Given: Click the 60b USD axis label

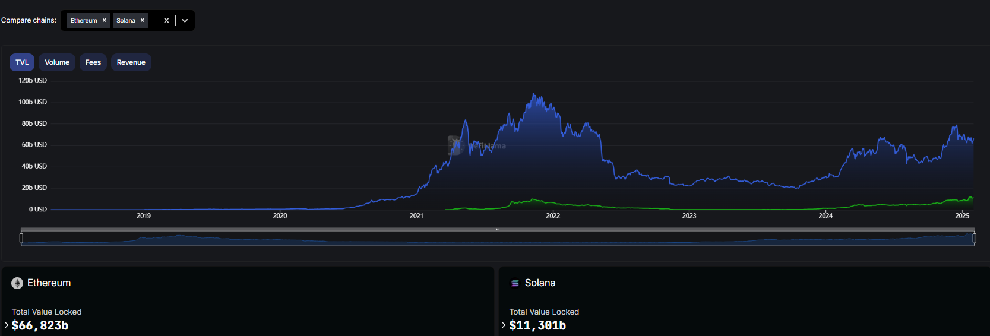Looking at the screenshot, I should point(34,145).
